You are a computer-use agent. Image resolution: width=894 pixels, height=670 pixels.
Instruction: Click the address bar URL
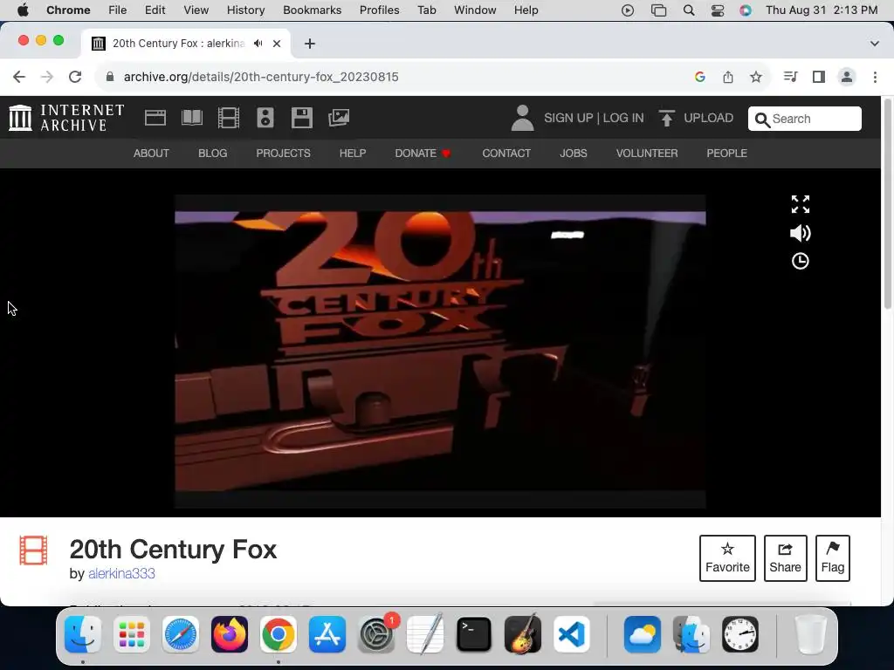coord(261,77)
